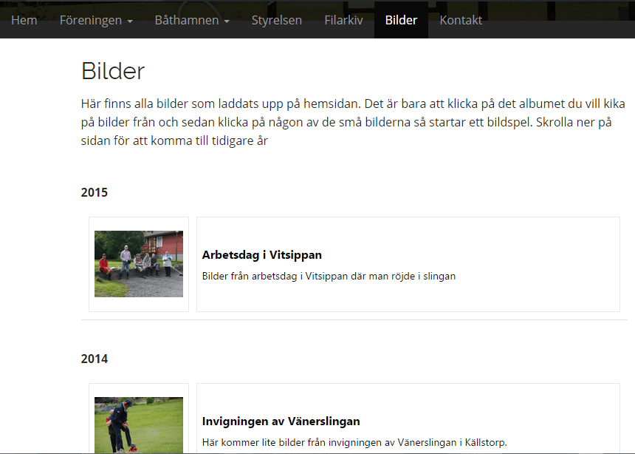
Task: Select the active Bilder tab
Action: [401, 20]
